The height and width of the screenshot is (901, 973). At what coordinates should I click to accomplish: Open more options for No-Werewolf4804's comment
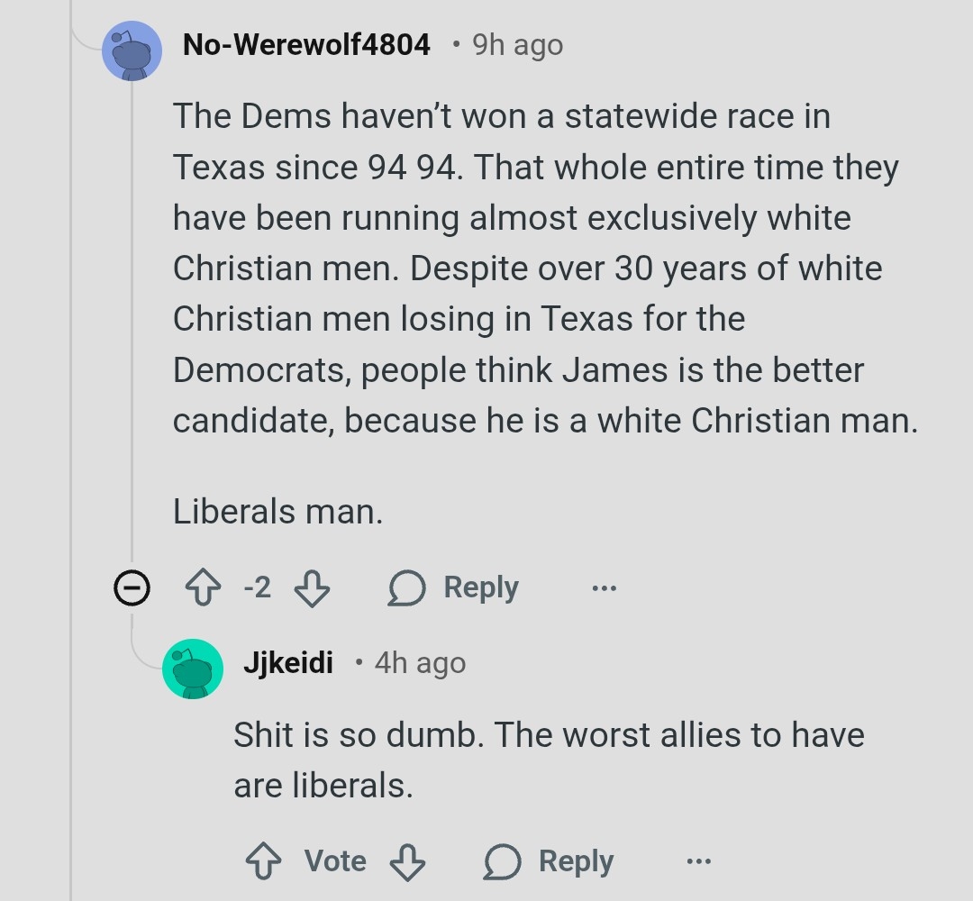point(605,588)
